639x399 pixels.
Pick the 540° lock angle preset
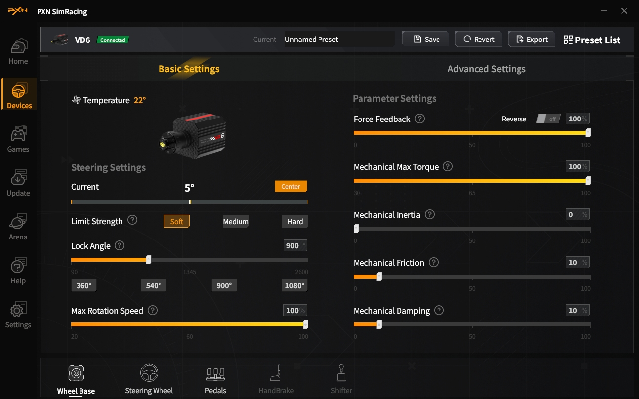(x=154, y=286)
